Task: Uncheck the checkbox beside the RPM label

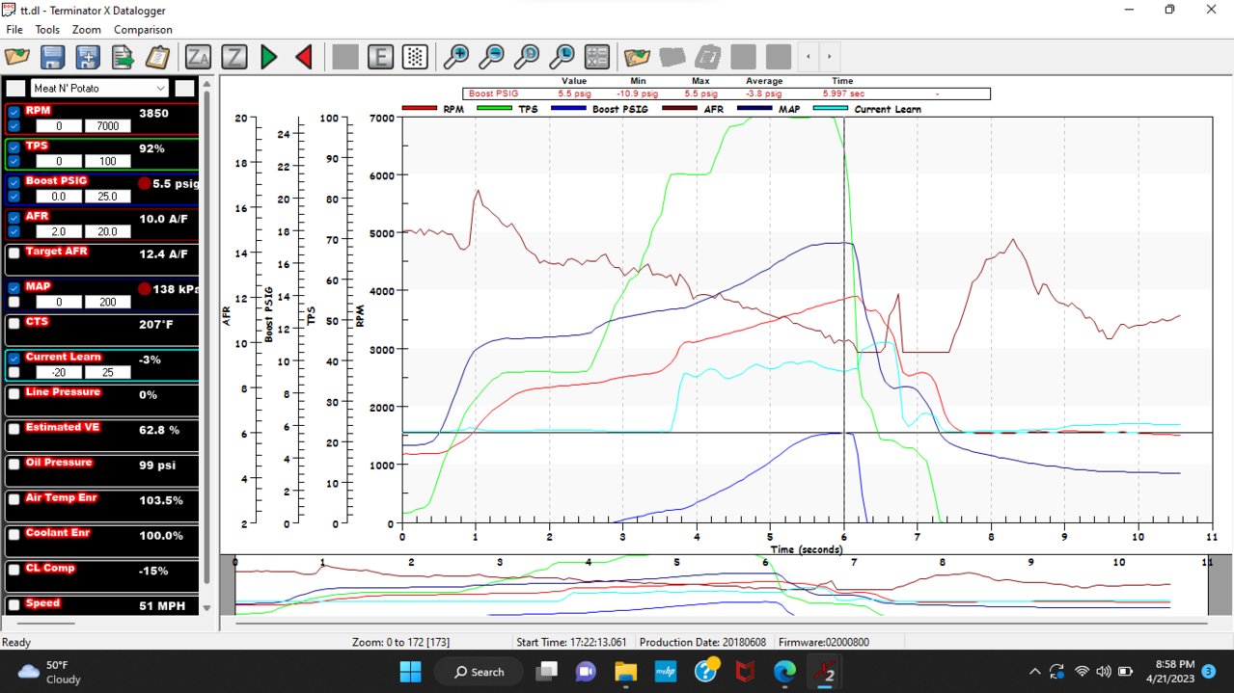Action: [x=14, y=112]
